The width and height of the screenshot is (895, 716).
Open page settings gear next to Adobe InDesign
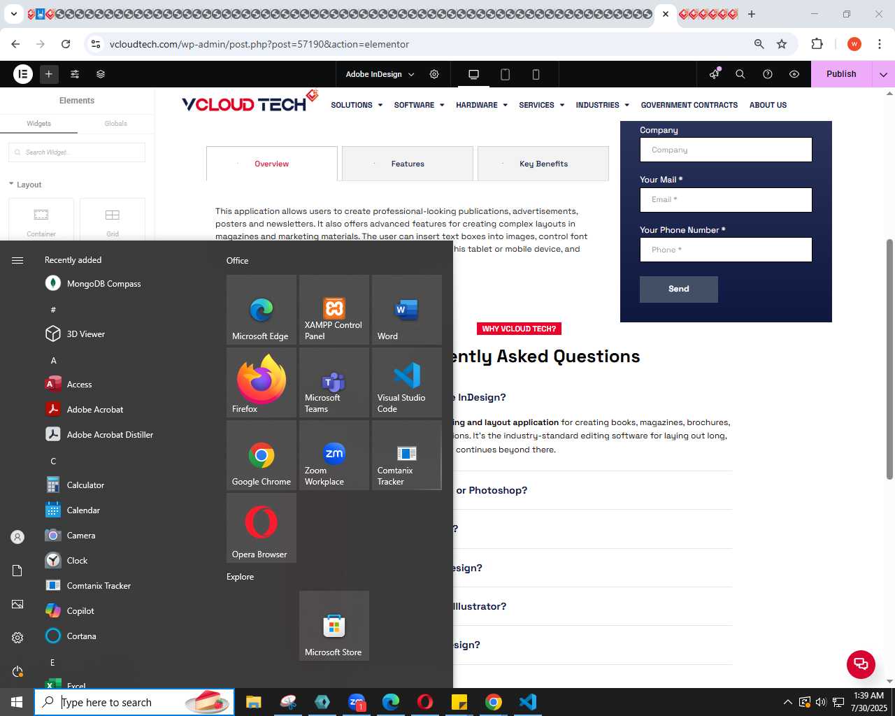[434, 74]
